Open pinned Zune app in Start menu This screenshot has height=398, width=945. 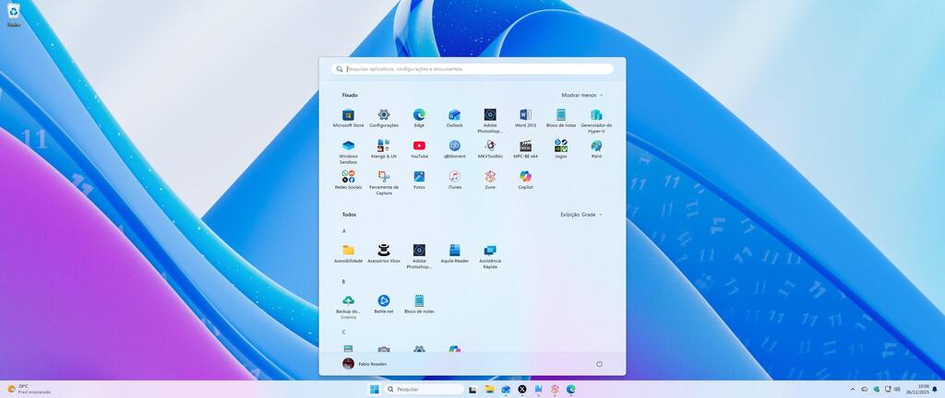(490, 181)
